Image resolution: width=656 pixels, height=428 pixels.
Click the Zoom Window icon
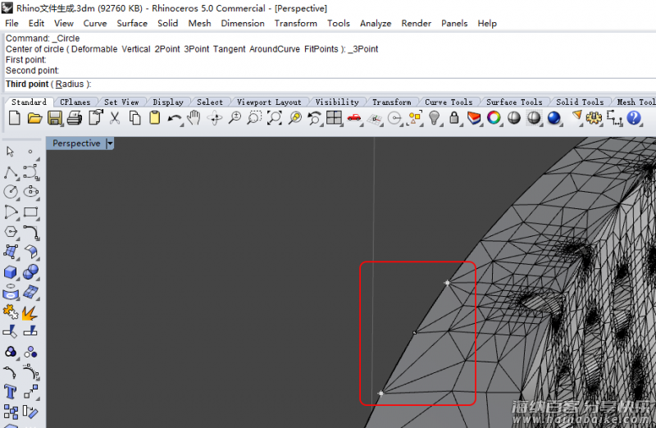(x=254, y=118)
